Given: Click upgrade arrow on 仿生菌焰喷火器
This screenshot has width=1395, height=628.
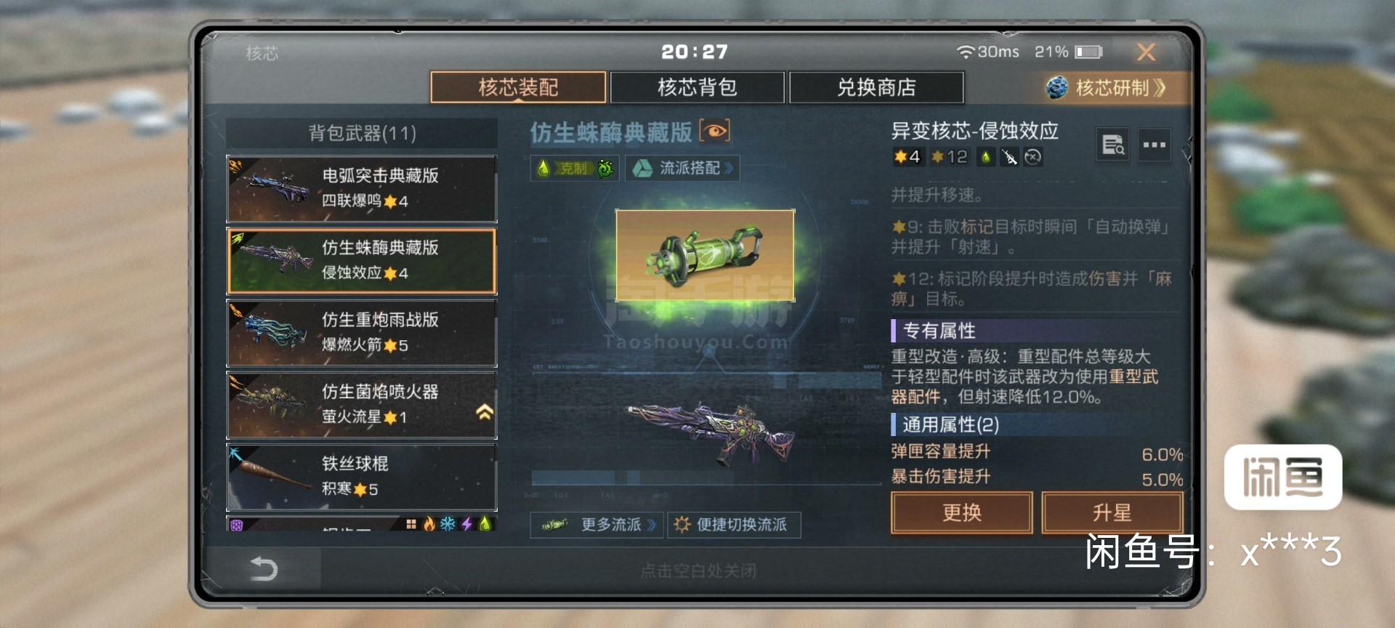Looking at the screenshot, I should pyautogui.click(x=485, y=413).
